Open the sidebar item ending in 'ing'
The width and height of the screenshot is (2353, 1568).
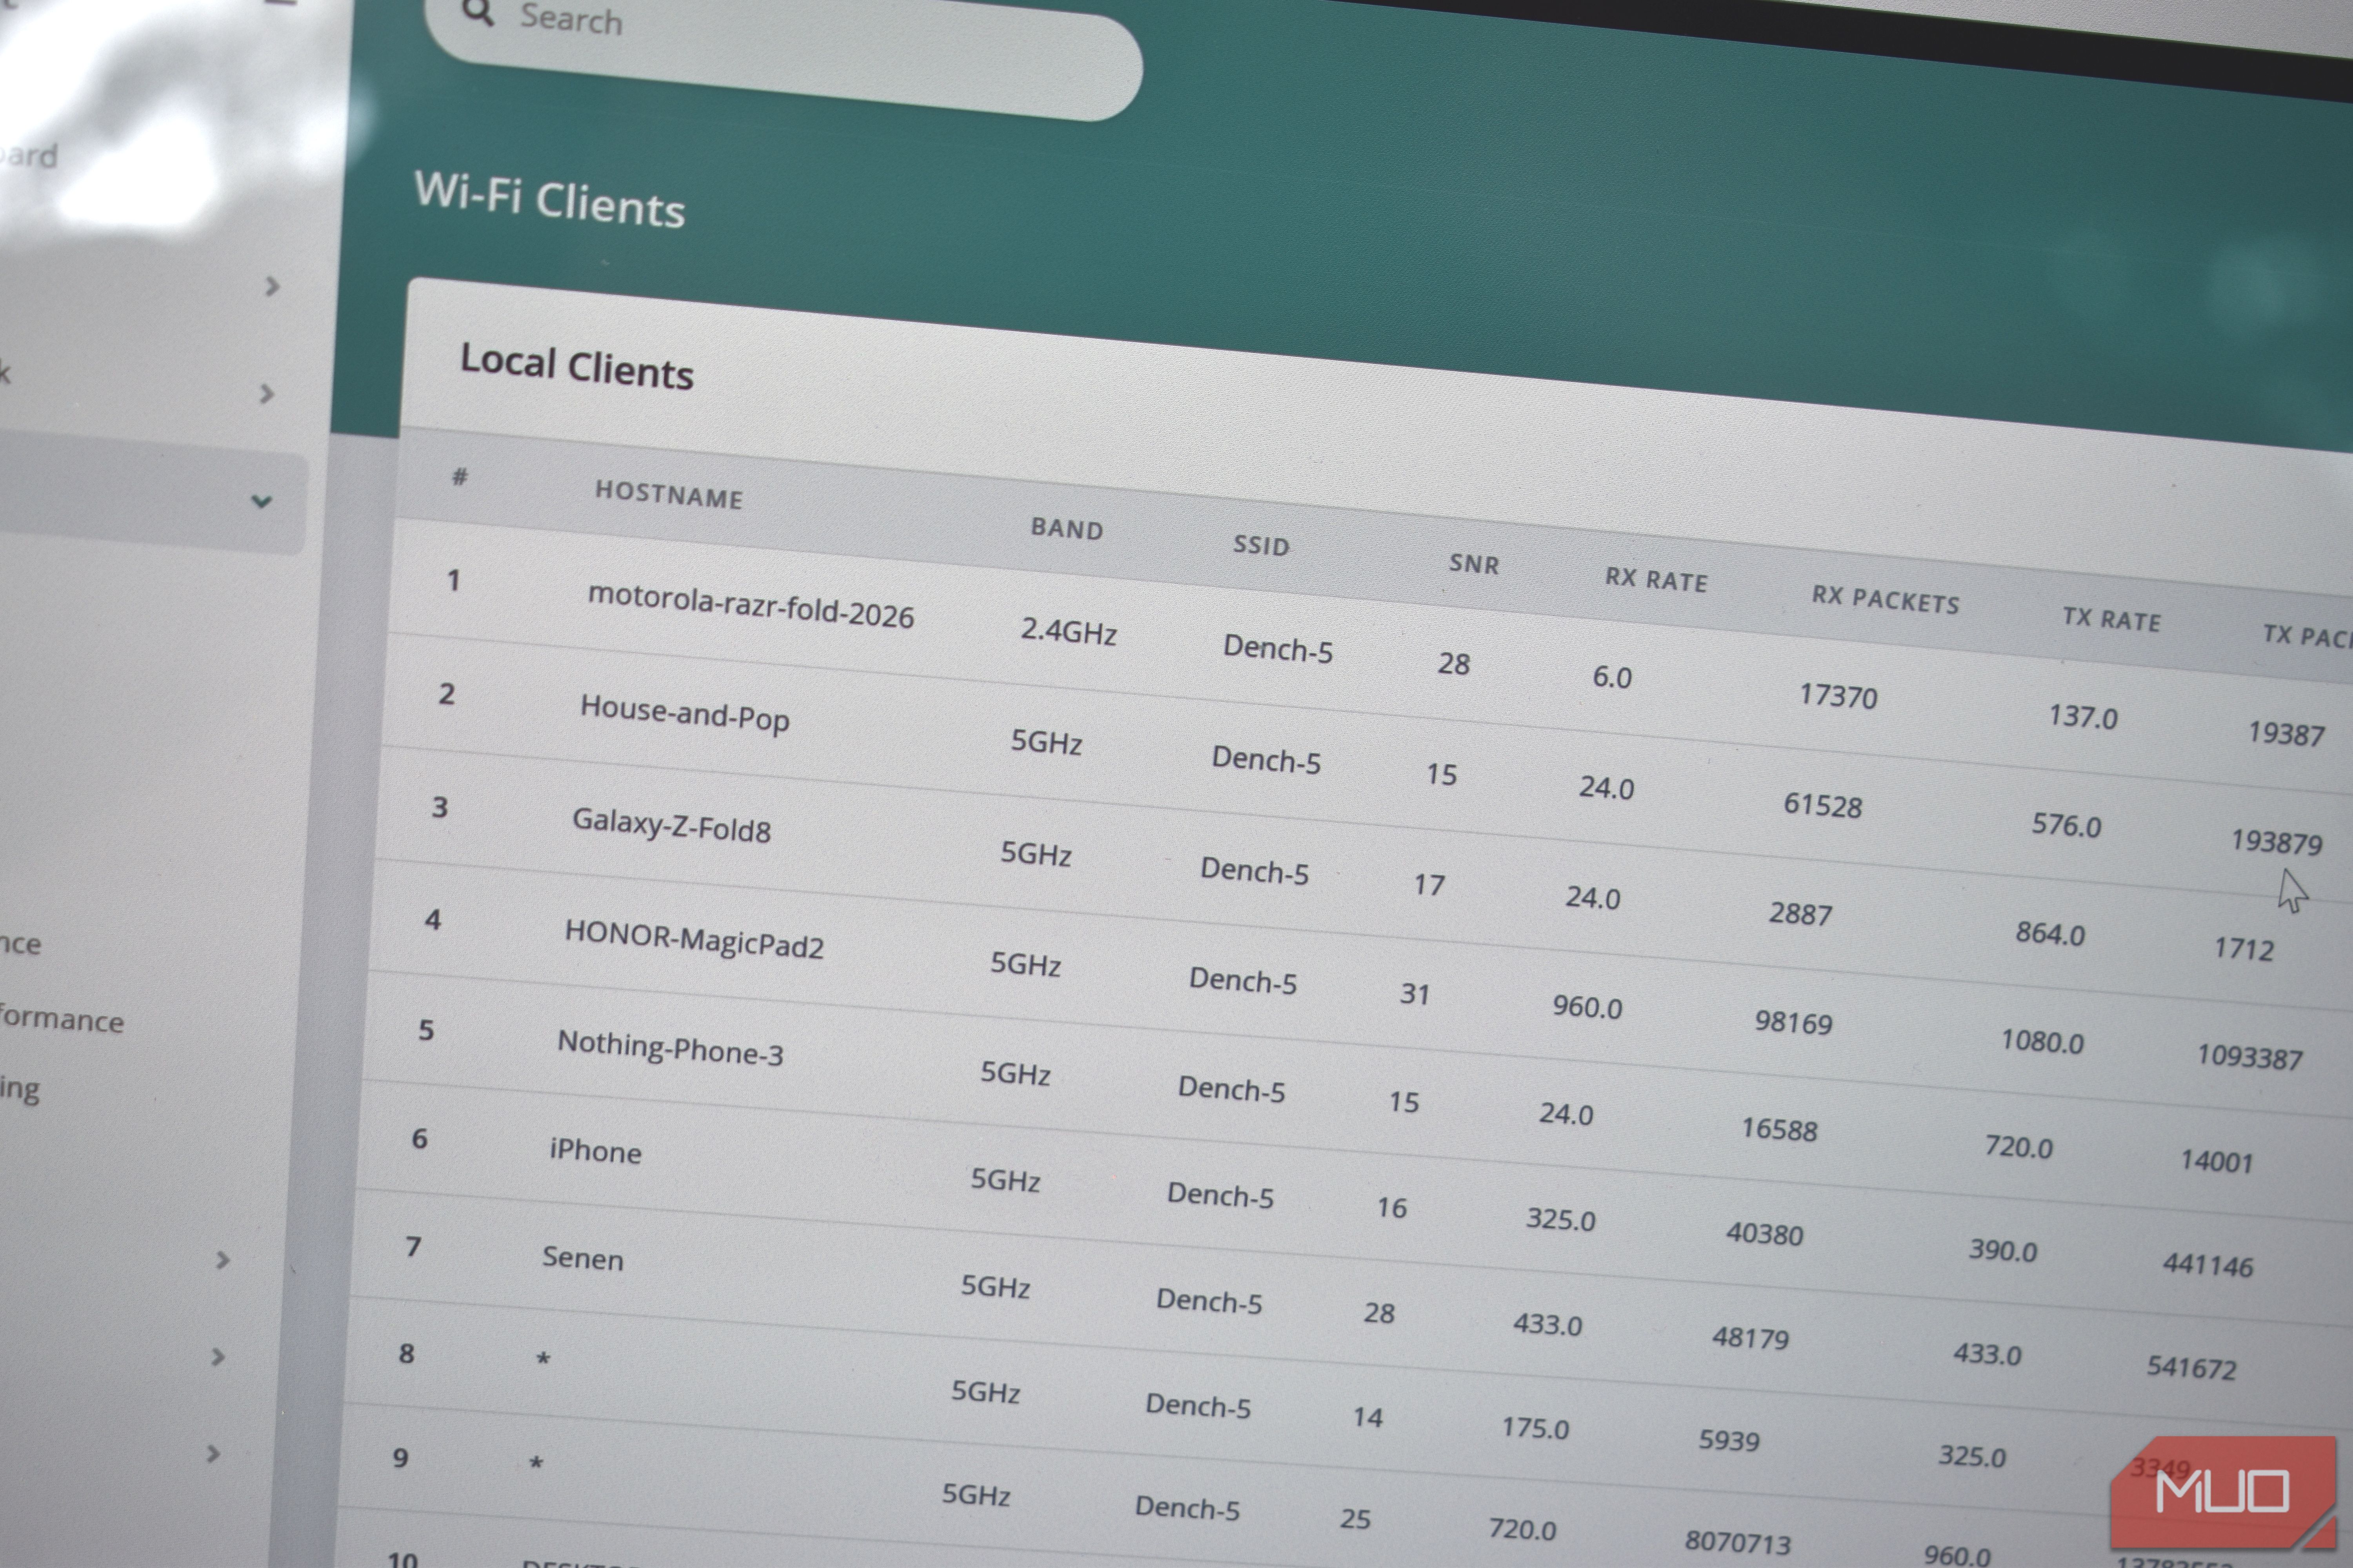20,1089
